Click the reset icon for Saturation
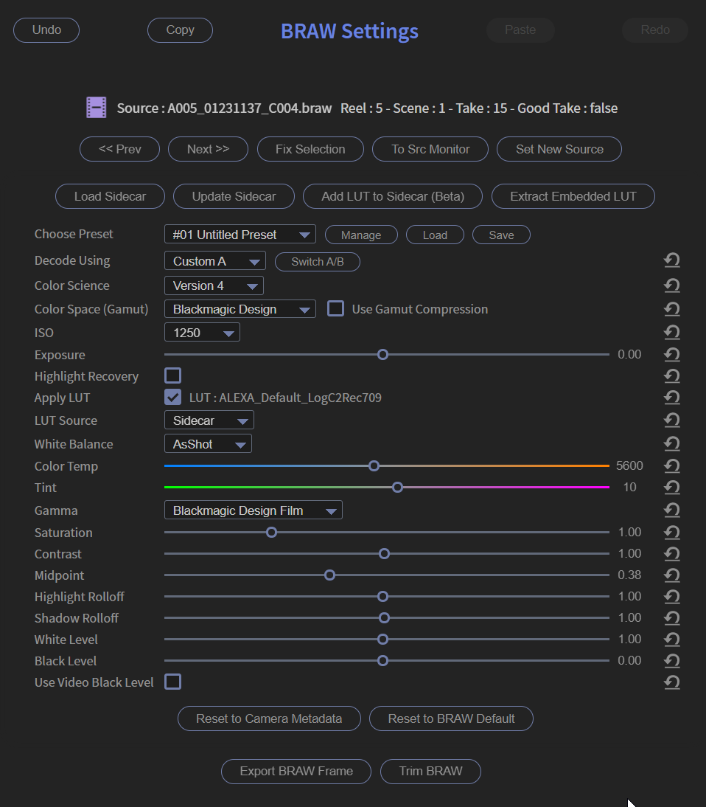Screen dimensions: 706x807 pyautogui.click(x=671, y=532)
